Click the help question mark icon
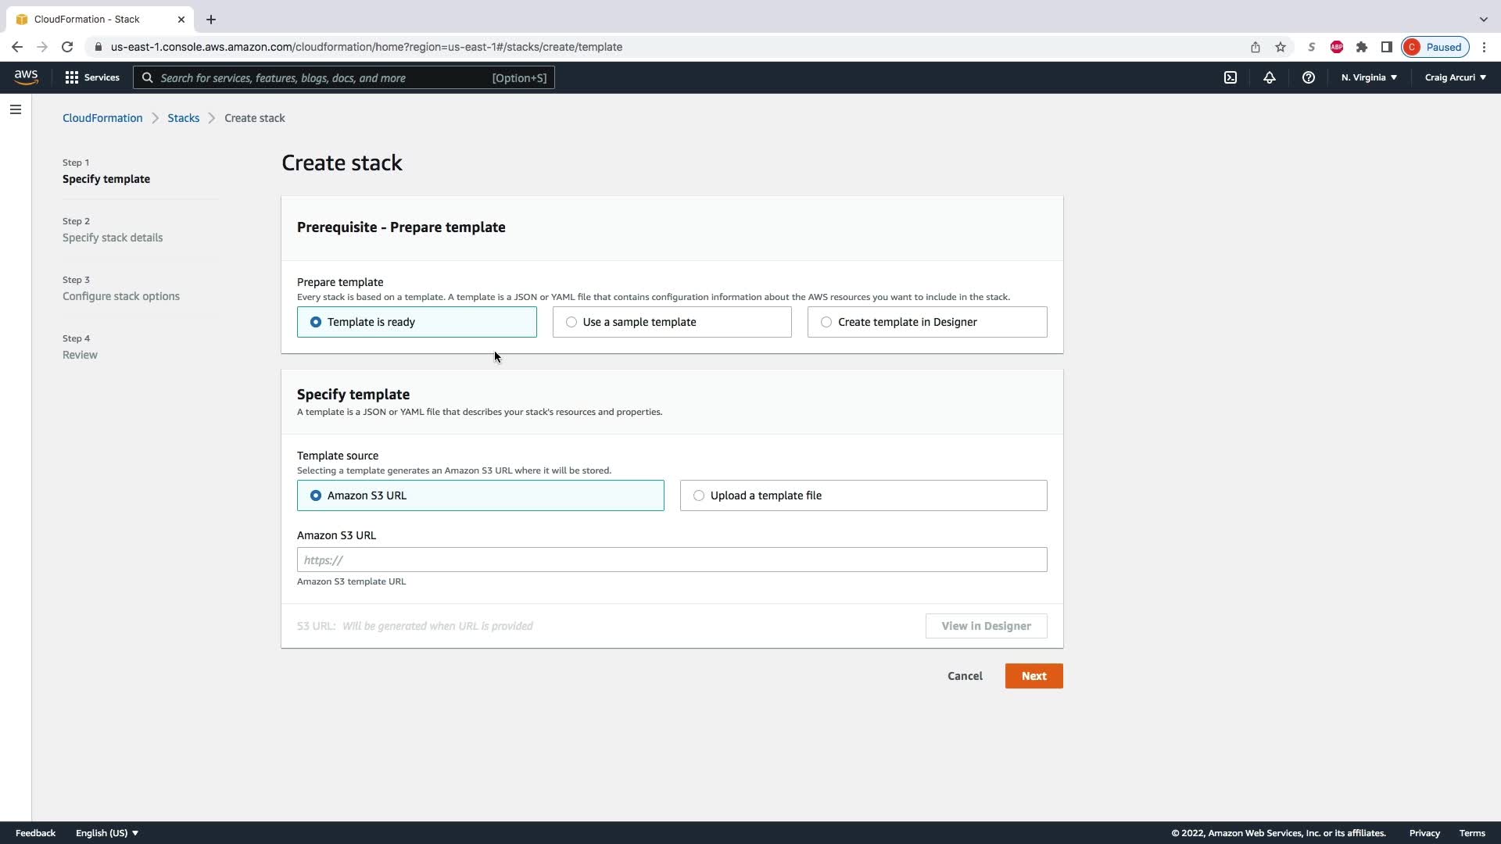 [x=1309, y=77]
